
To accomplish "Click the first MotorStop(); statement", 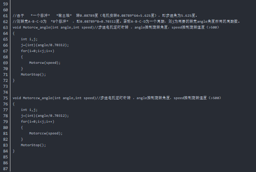I will (x=33, y=75).
